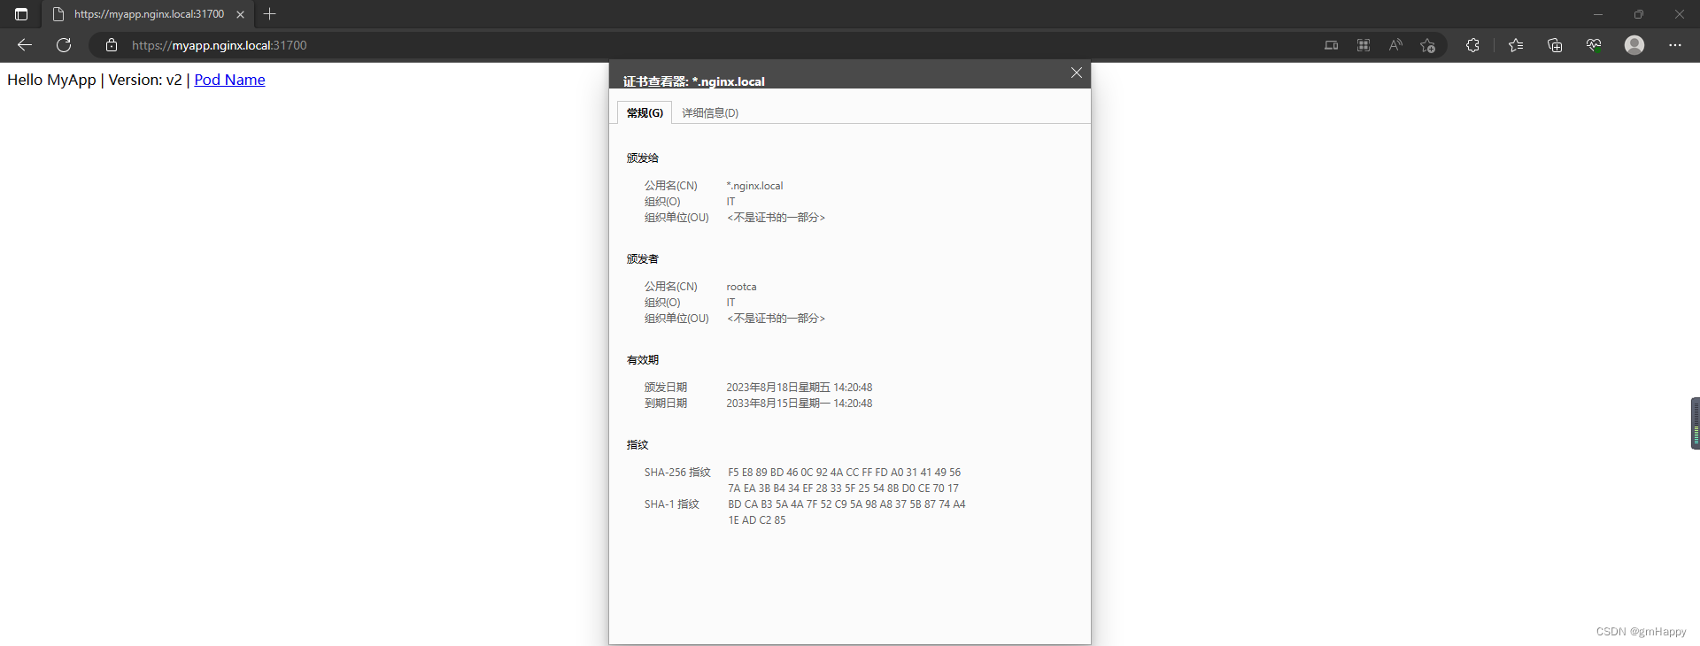
Task: Open the tab actions menu icon
Action: click(x=21, y=14)
